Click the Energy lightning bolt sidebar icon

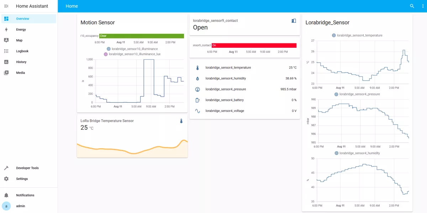(x=6, y=29)
